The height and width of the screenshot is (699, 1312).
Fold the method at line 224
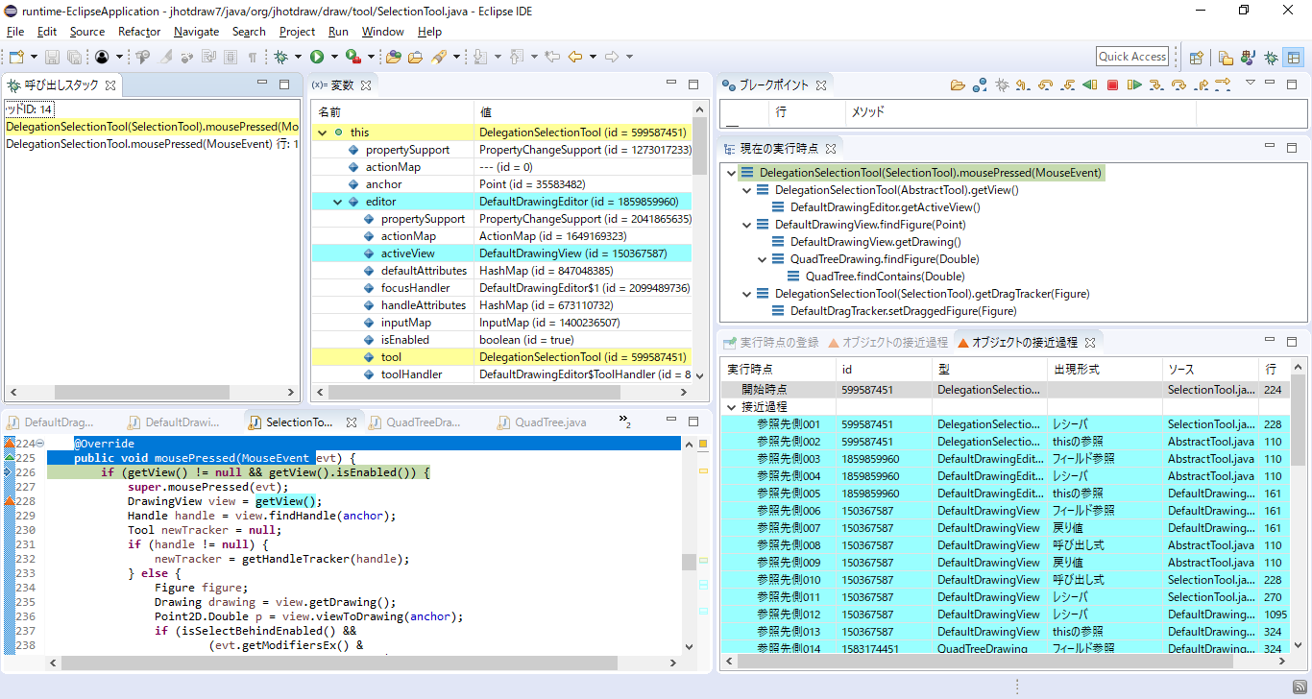point(40,444)
